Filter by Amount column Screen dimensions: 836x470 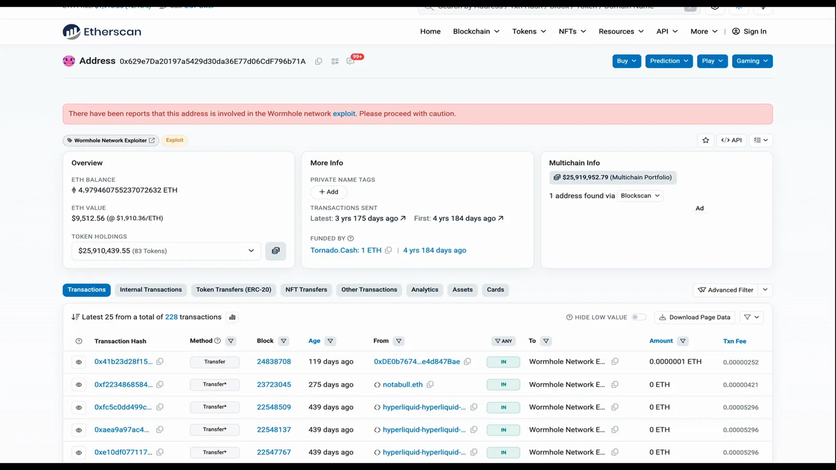tap(683, 341)
